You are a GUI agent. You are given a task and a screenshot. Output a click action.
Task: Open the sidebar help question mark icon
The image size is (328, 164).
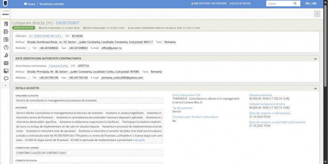6,48
